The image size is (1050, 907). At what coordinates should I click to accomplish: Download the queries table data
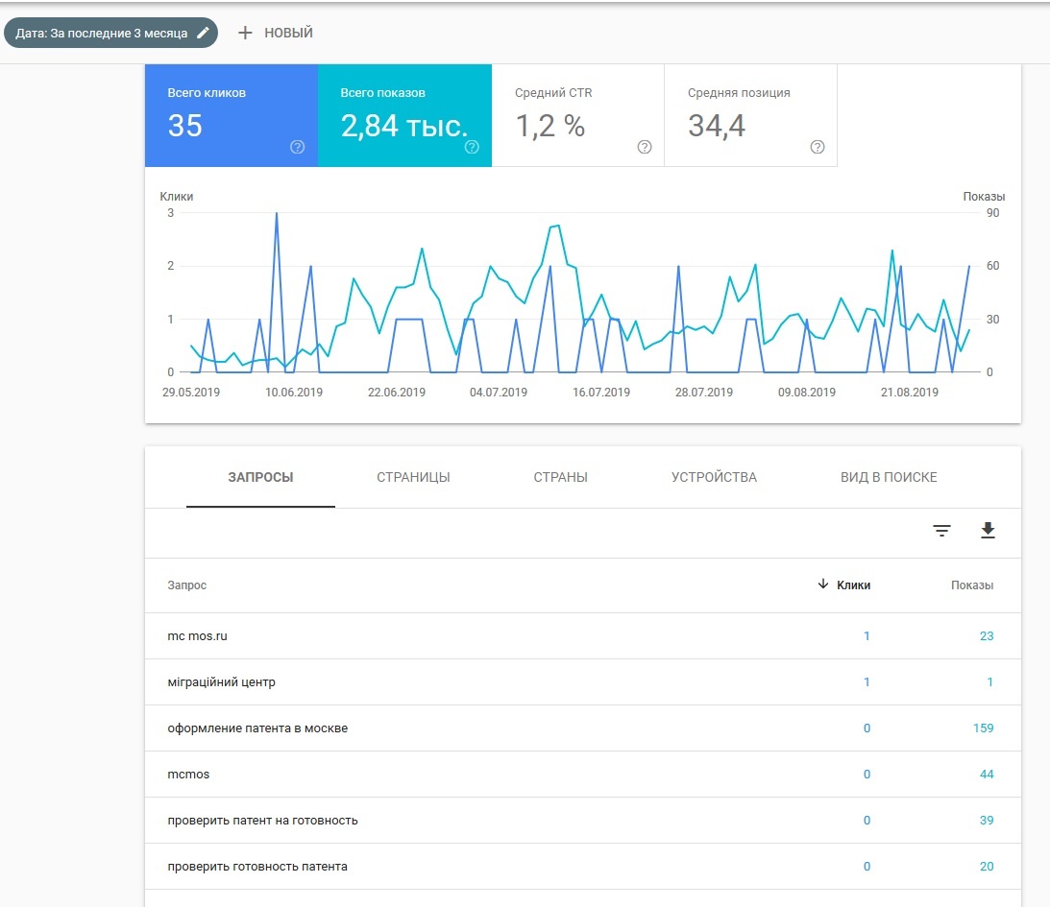988,531
